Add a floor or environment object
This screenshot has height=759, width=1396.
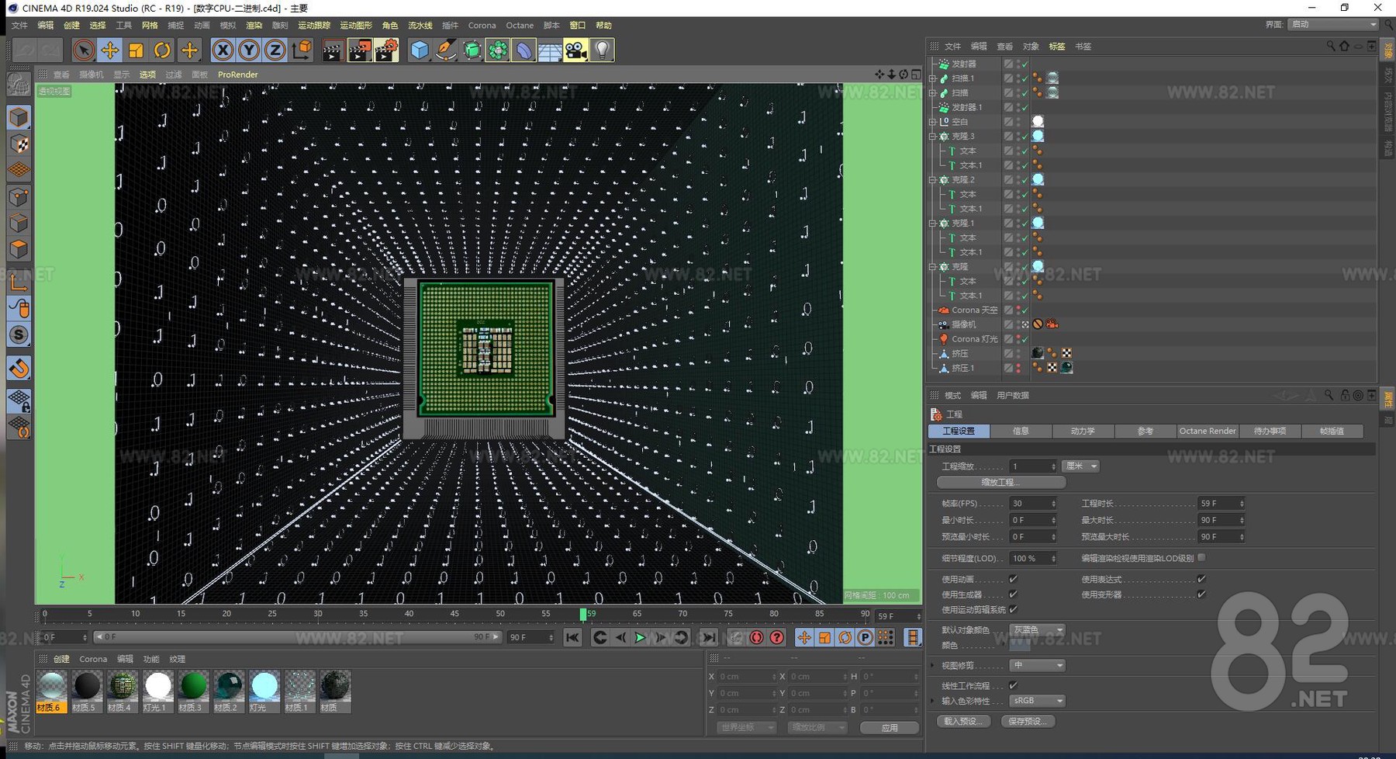[550, 50]
